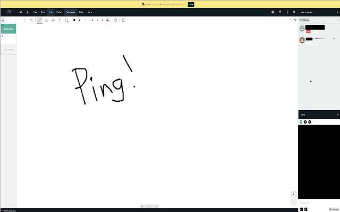340x212 pixels.
Task: Pick the large black stroke size dot
Action: (74, 20)
